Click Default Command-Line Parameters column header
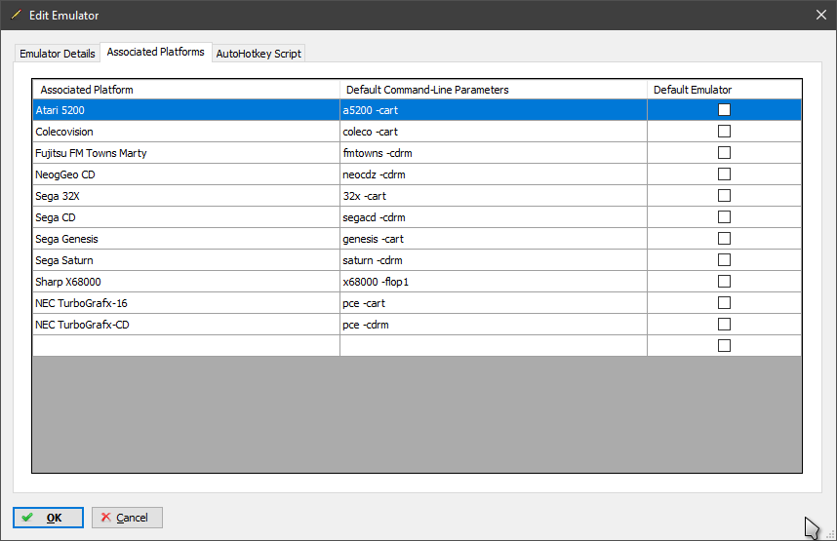837x541 pixels. pyautogui.click(x=494, y=90)
